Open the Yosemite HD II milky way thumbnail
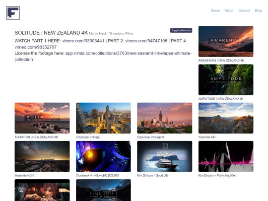Viewport: 268px width, 201px height. tap(42, 156)
